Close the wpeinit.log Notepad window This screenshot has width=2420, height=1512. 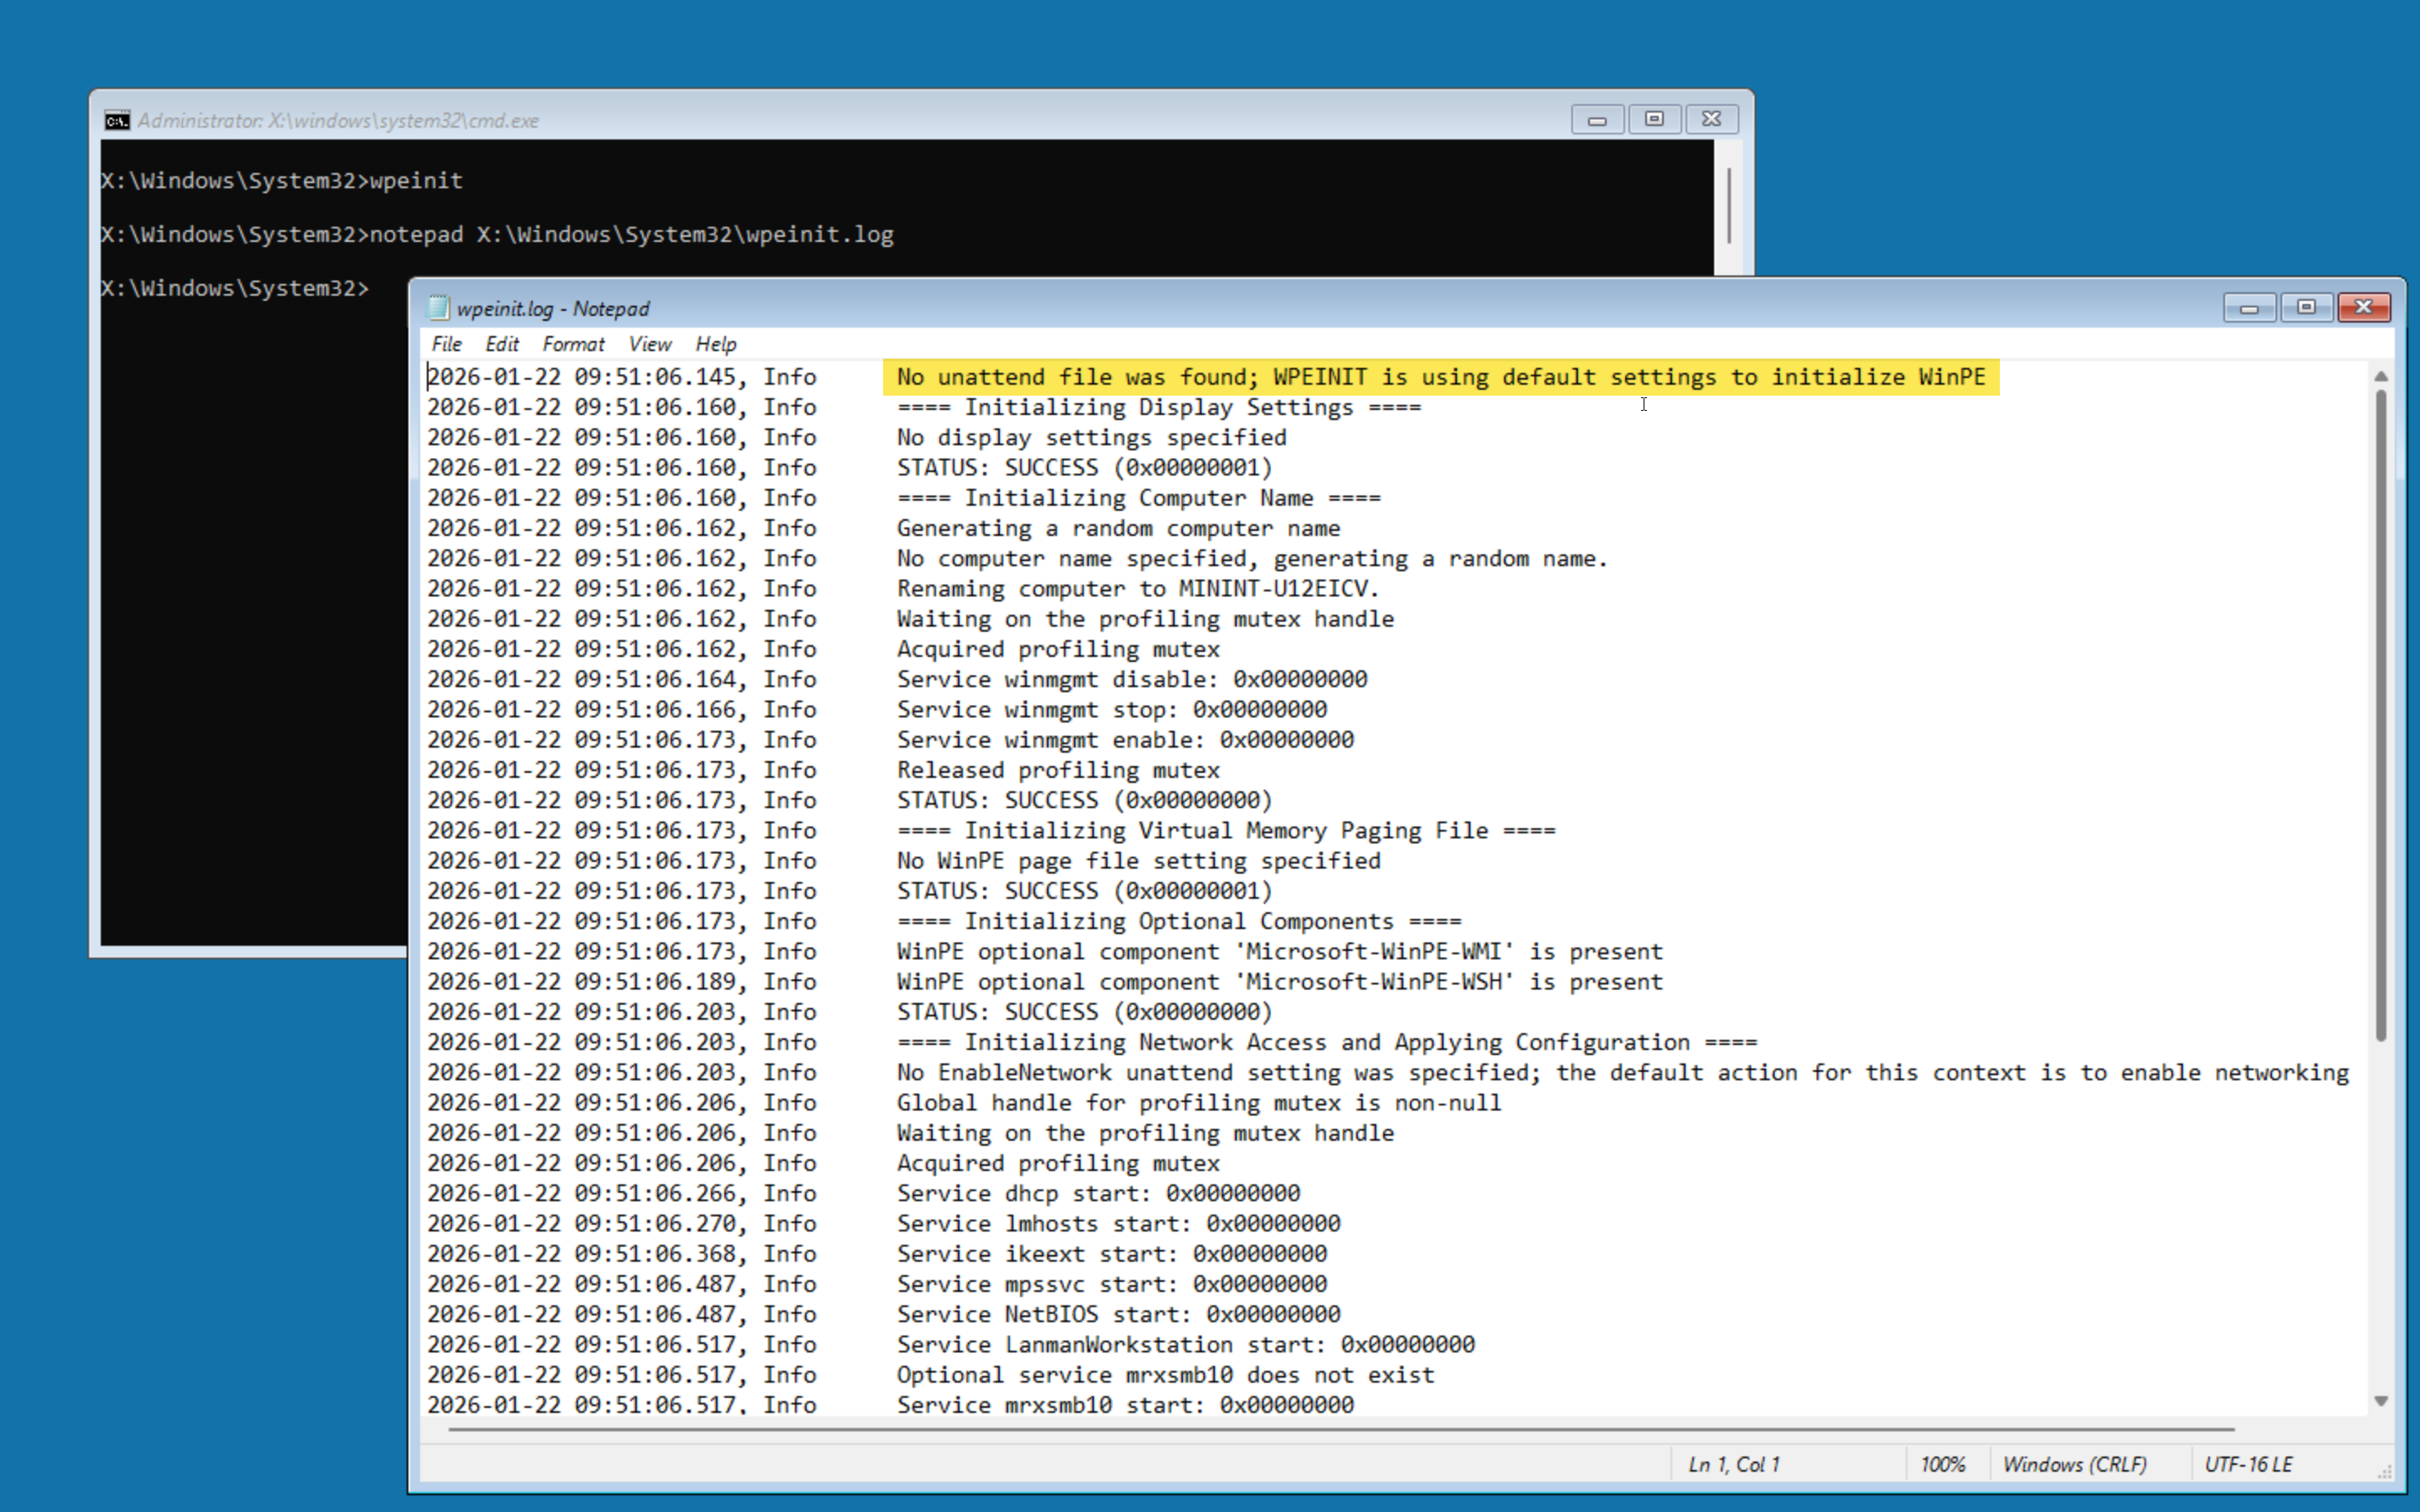2363,308
